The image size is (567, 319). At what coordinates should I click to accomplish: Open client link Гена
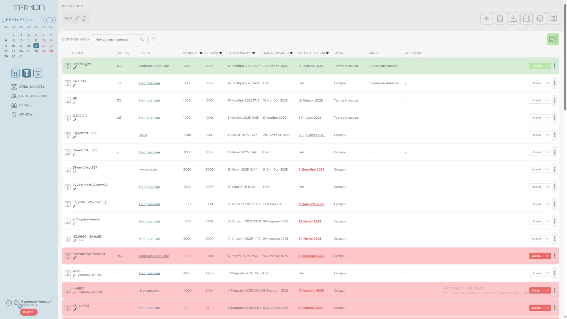click(x=143, y=135)
